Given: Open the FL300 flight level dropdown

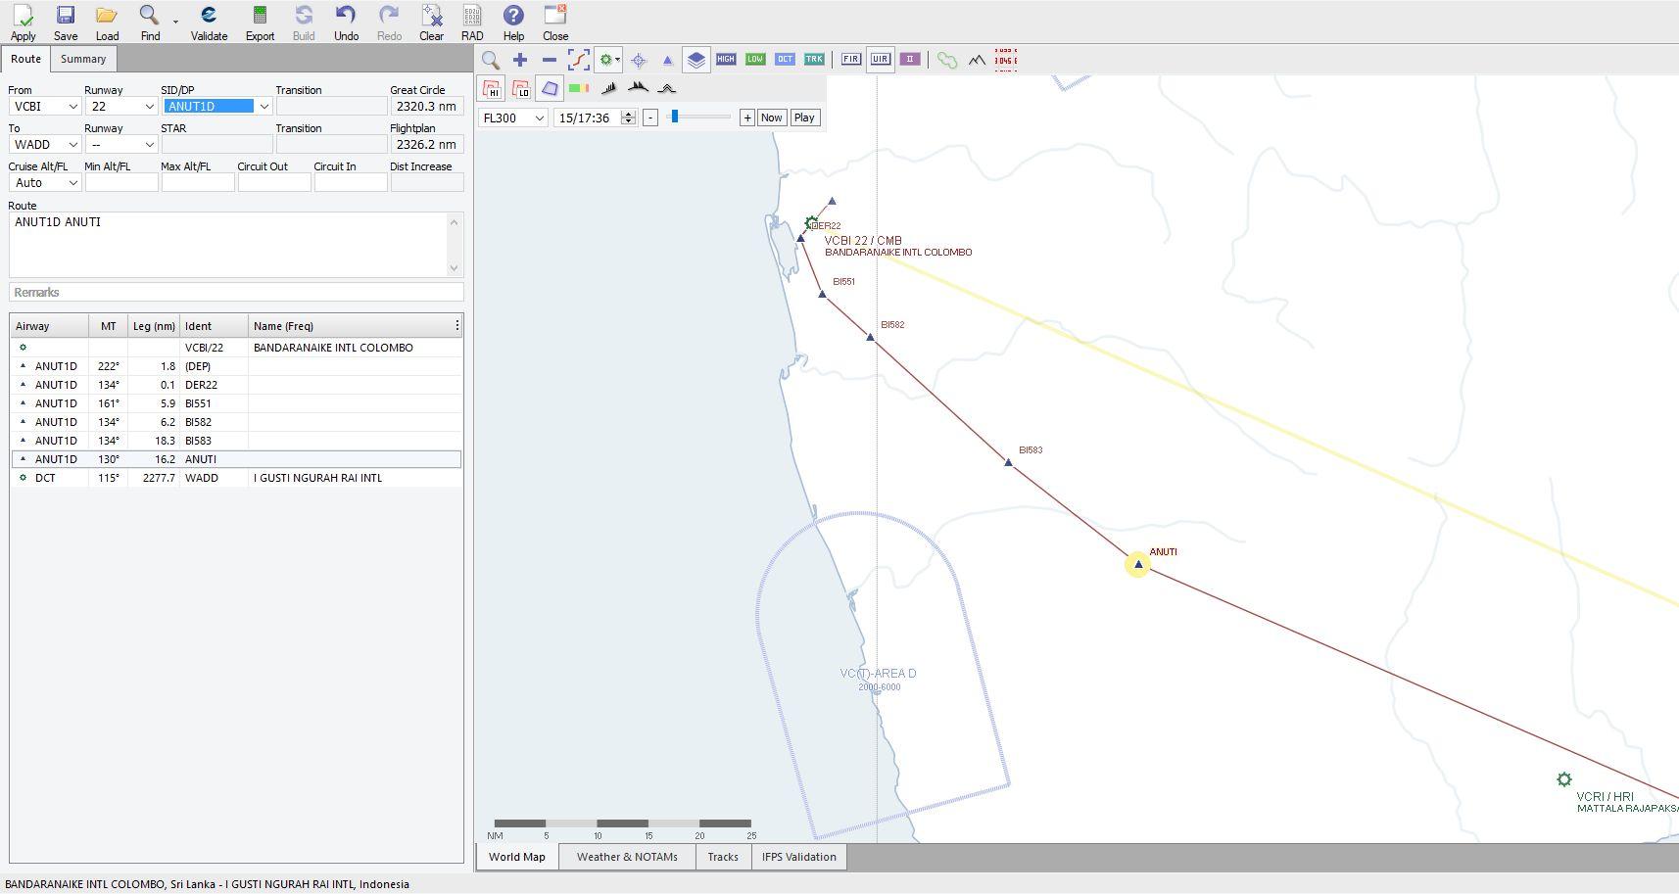Looking at the screenshot, I should [539, 118].
